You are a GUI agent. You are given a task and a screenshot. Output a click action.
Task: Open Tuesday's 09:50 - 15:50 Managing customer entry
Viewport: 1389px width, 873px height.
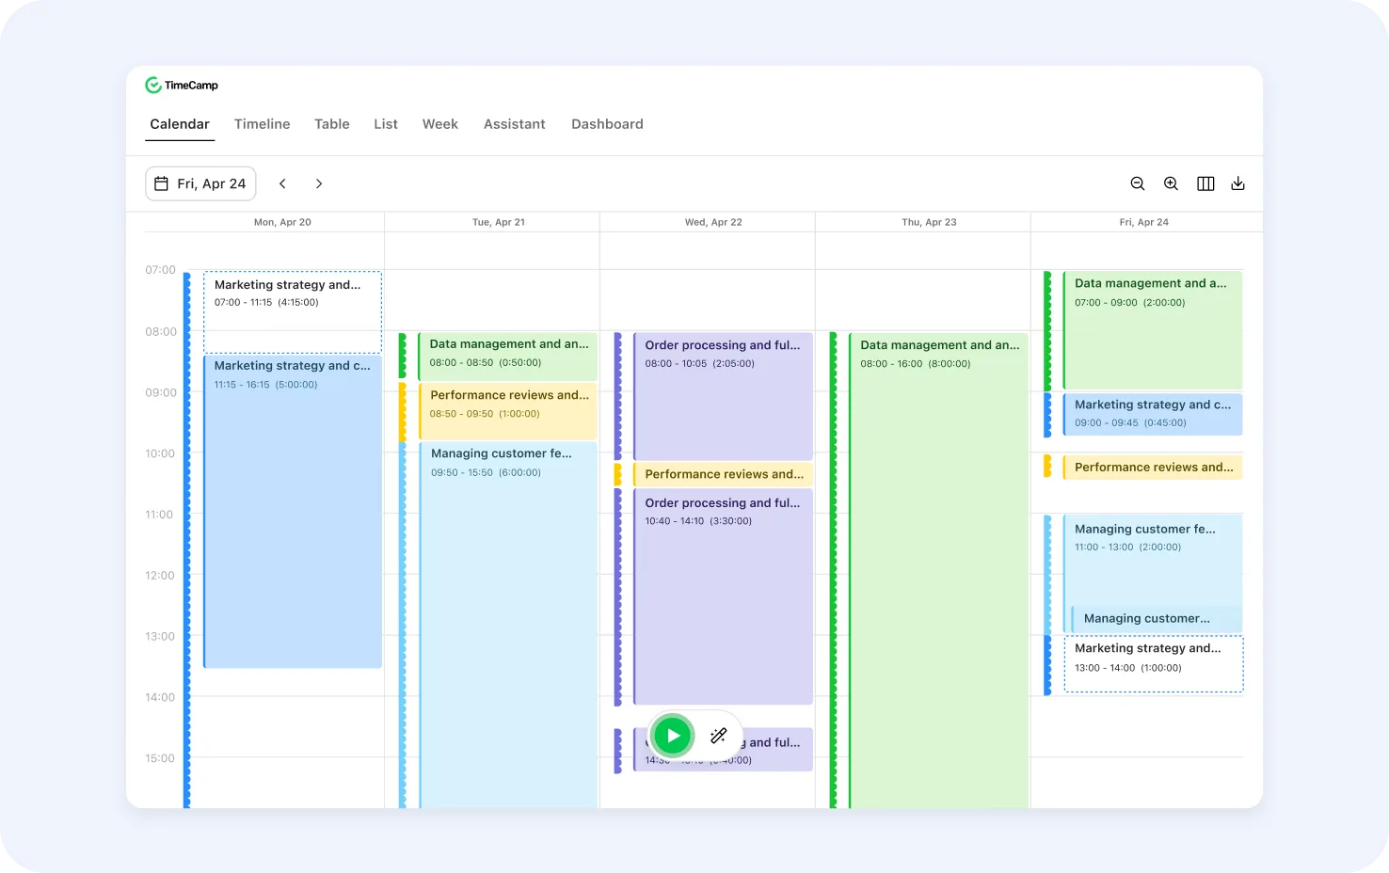point(508,626)
